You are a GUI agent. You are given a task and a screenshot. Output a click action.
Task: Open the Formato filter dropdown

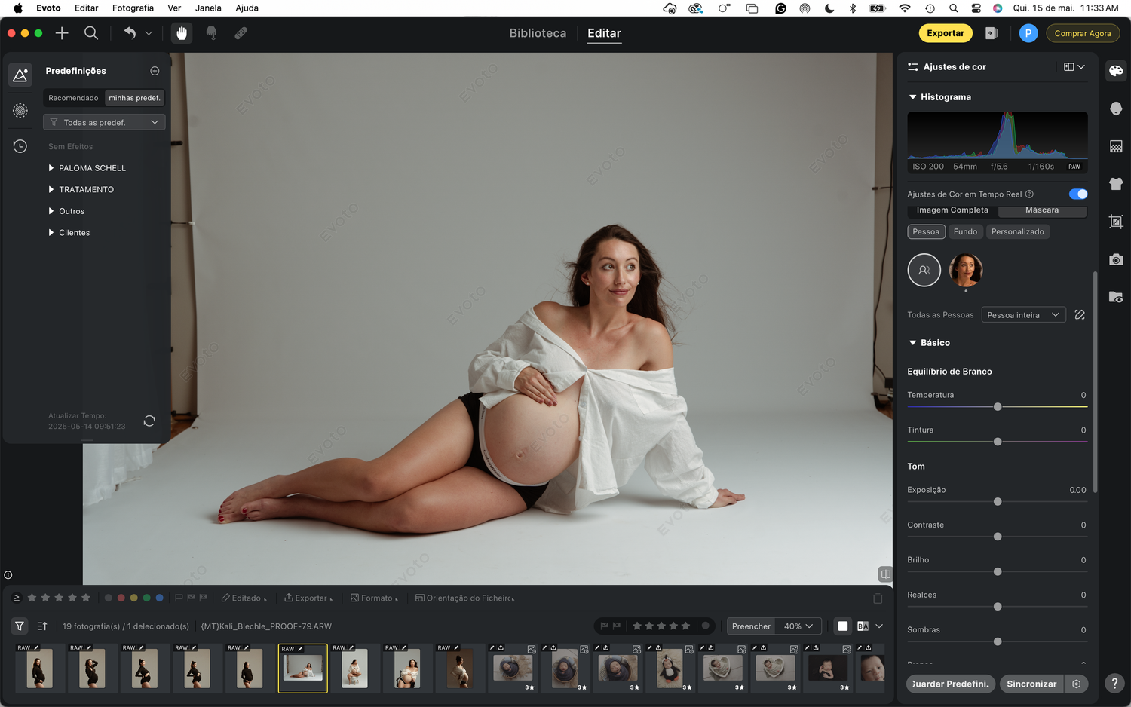[x=375, y=598]
